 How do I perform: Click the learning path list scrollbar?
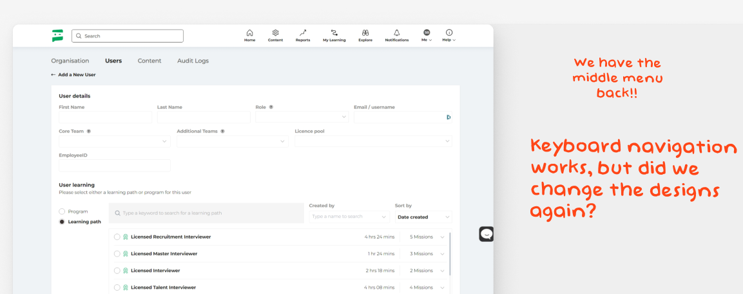(x=450, y=253)
